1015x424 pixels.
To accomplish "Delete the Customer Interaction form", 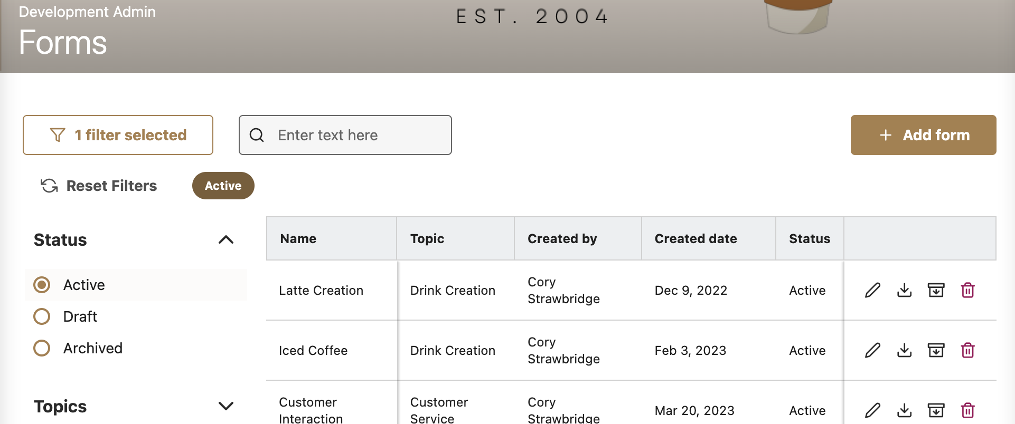I will [967, 410].
